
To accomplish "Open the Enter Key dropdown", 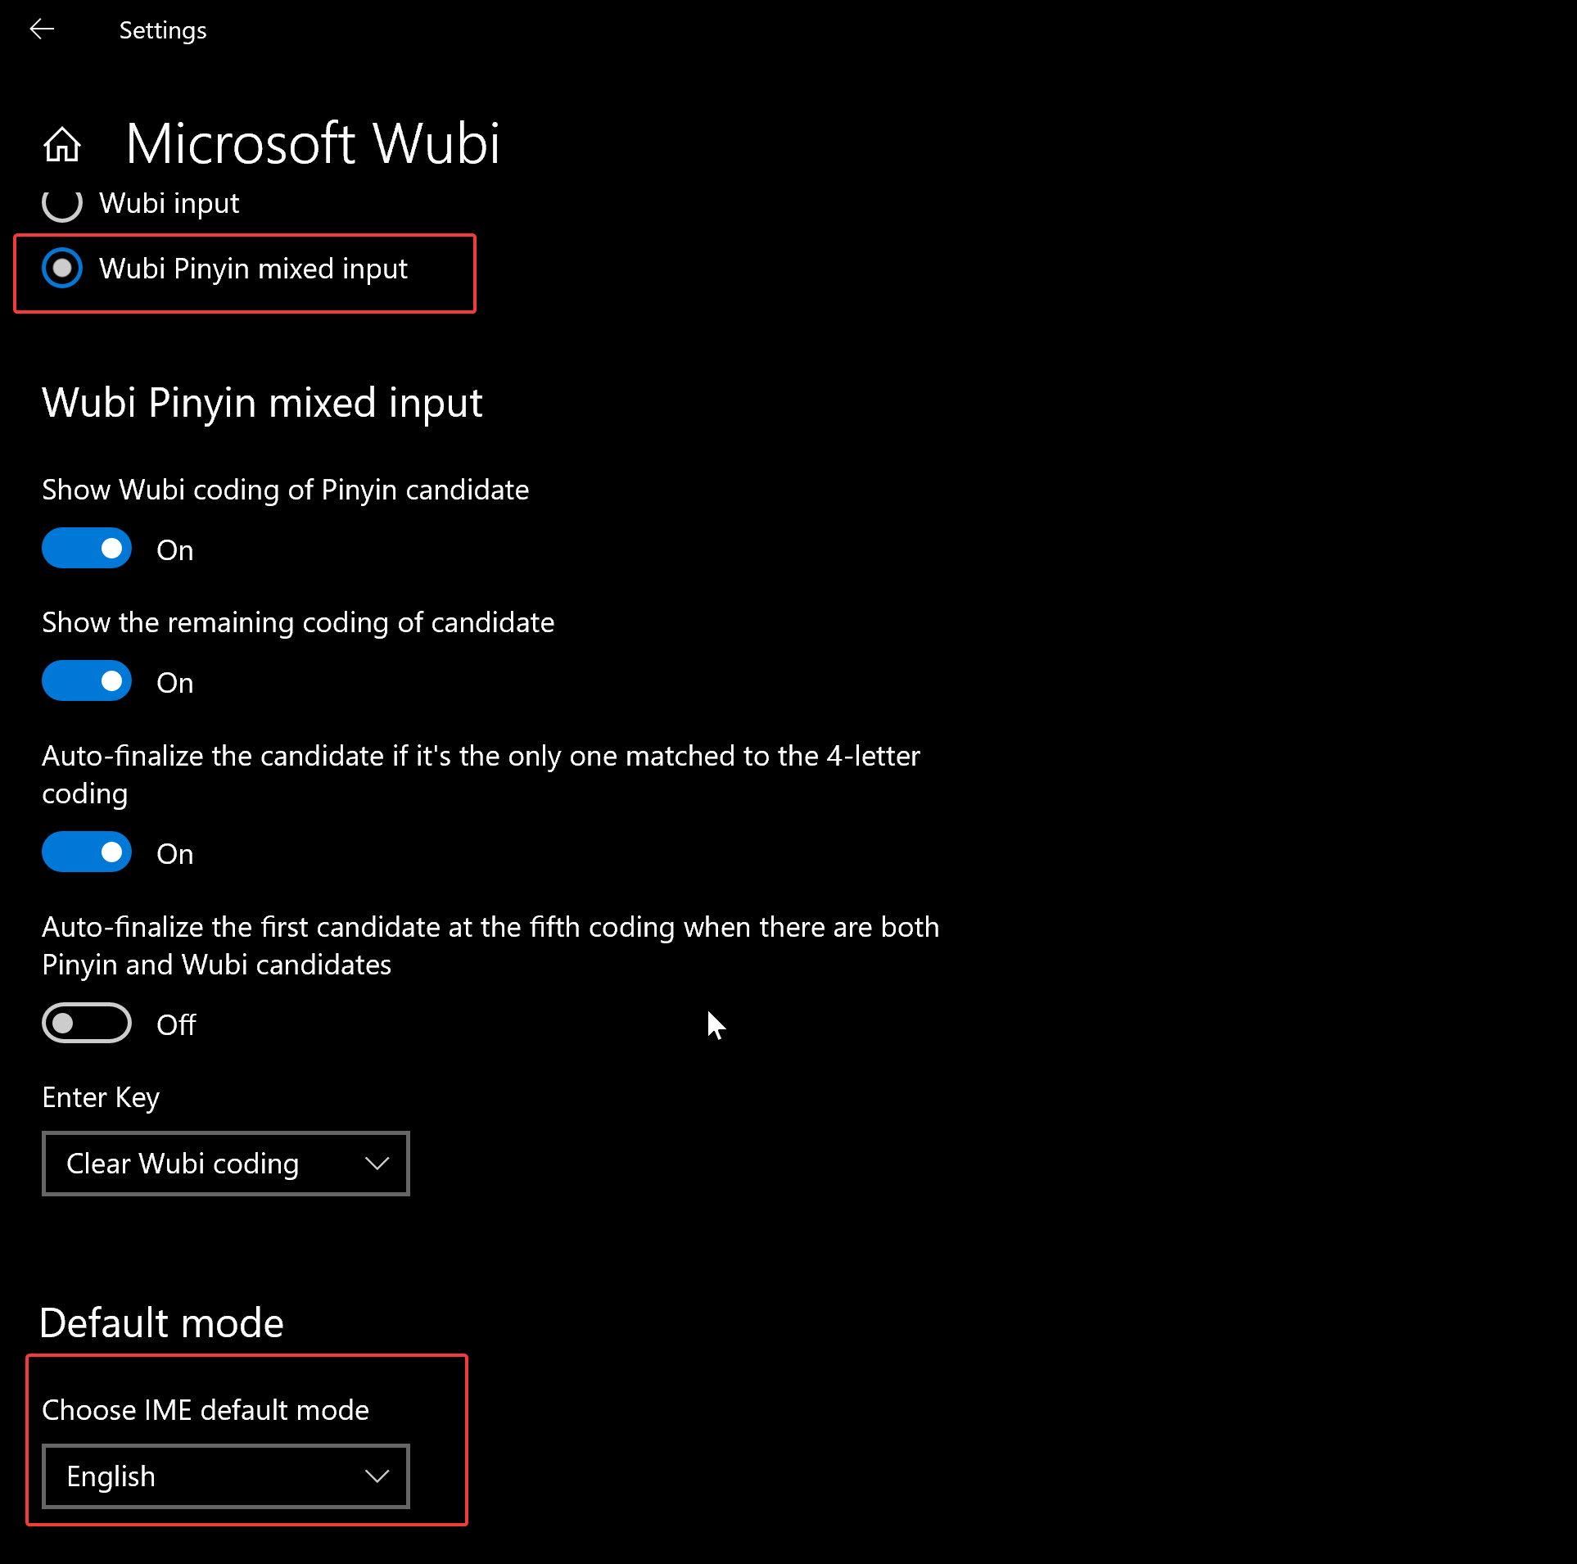I will pyautogui.click(x=226, y=1164).
